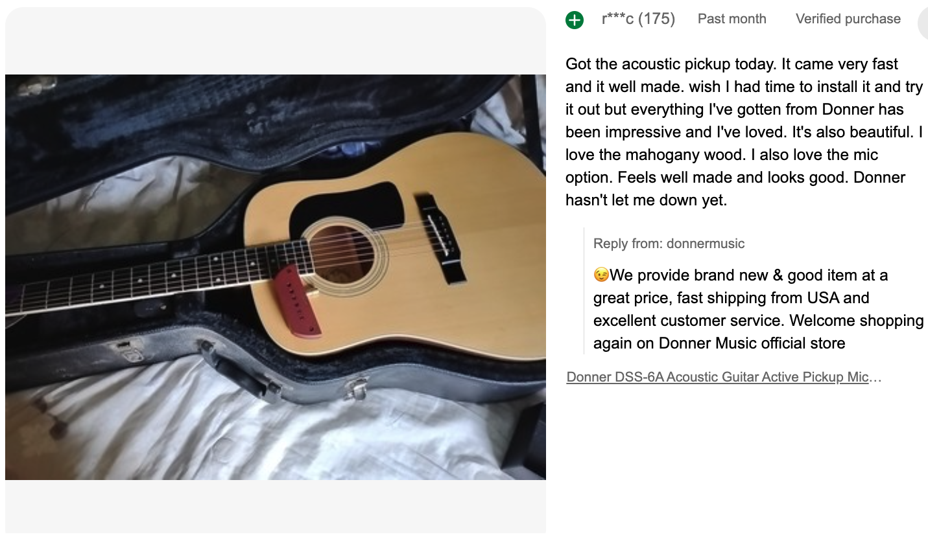Click the partially visible round button at top right

(923, 23)
